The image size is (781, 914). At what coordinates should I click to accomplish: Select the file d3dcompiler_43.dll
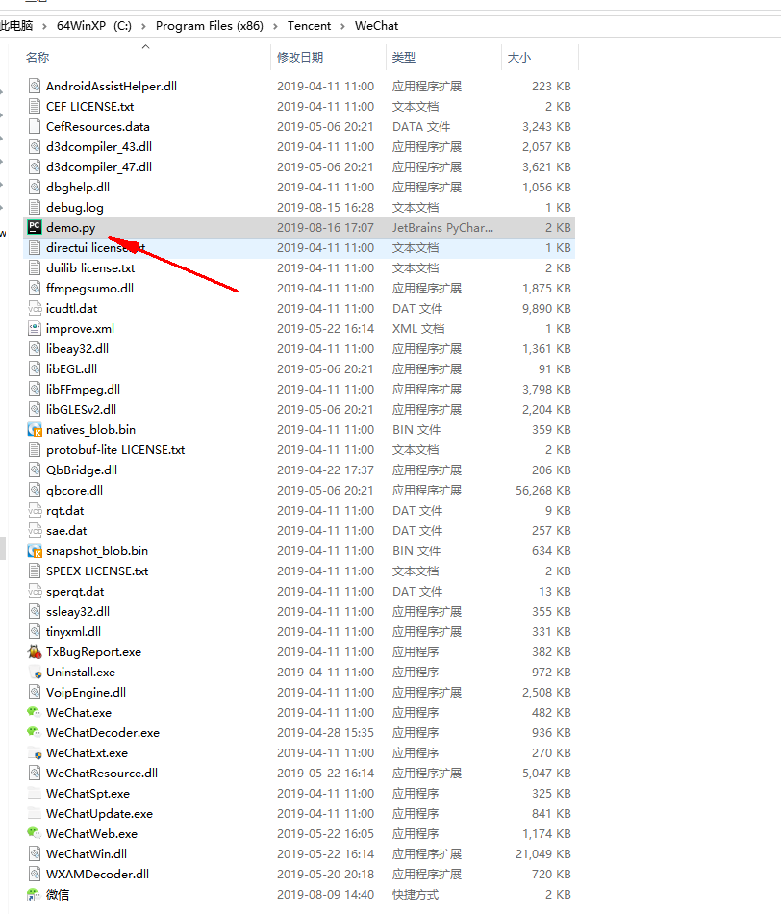[x=99, y=147]
